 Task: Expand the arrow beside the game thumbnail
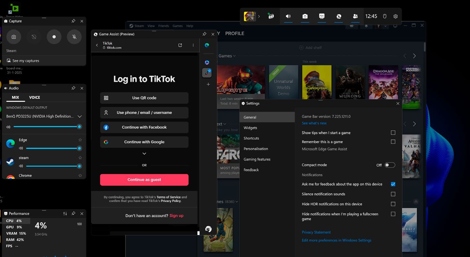click(259, 16)
